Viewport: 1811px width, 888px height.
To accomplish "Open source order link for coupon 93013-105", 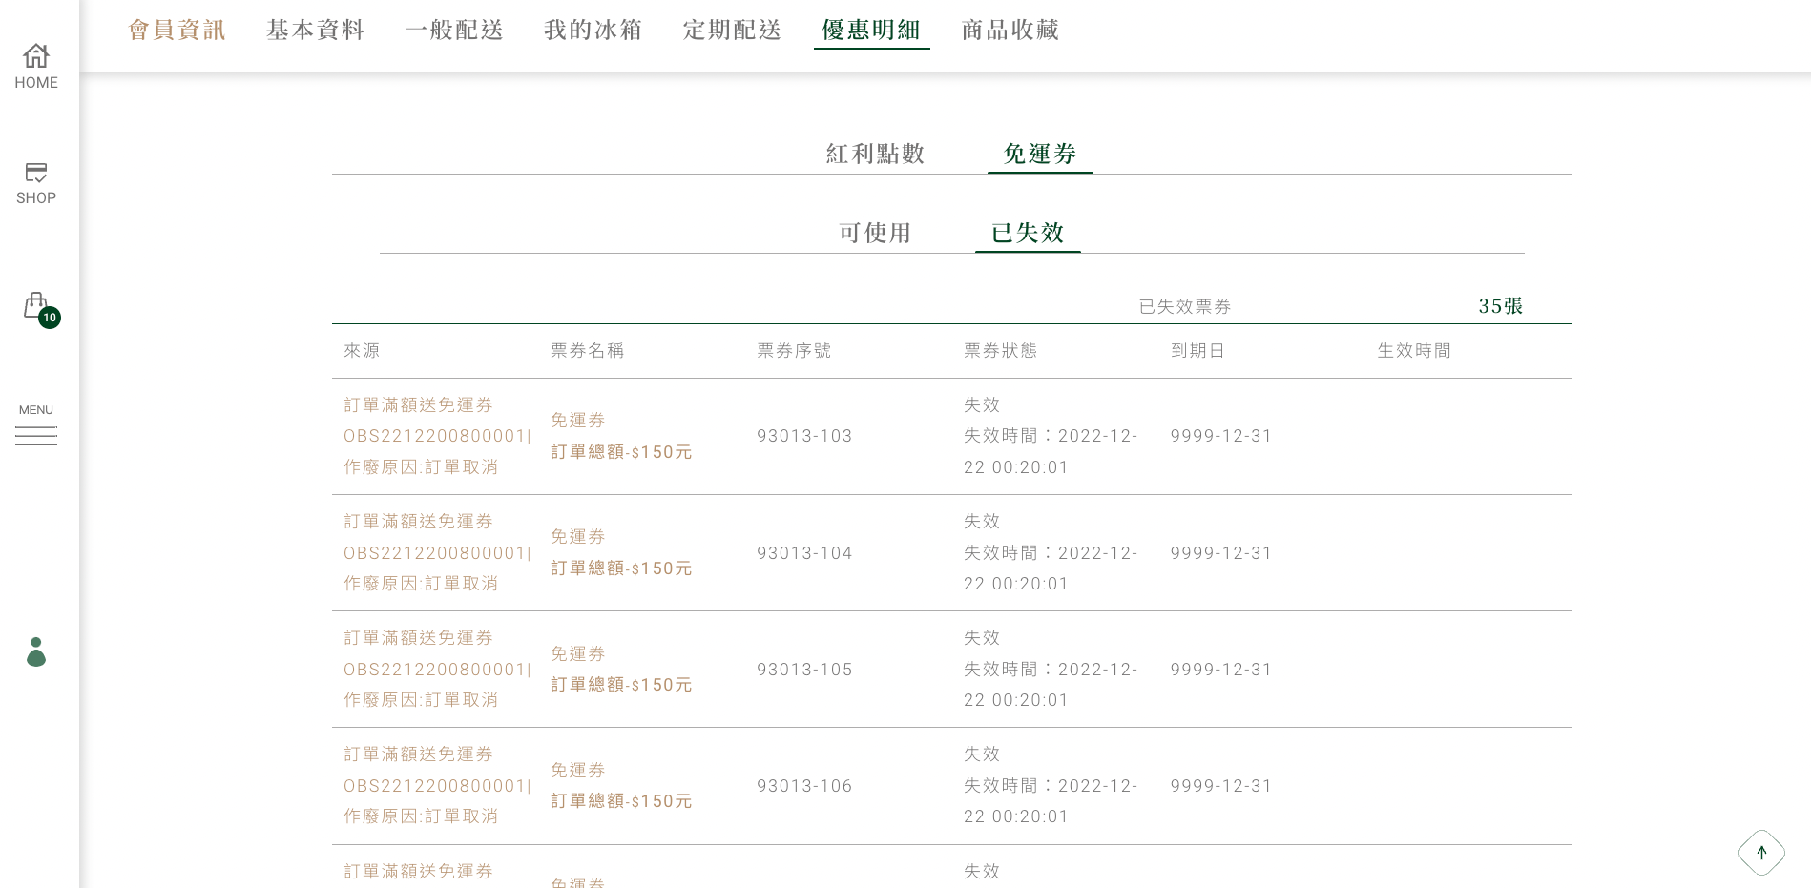I will pos(437,670).
